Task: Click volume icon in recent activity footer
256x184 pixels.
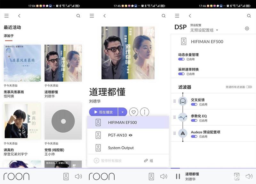Action: coord(78,177)
